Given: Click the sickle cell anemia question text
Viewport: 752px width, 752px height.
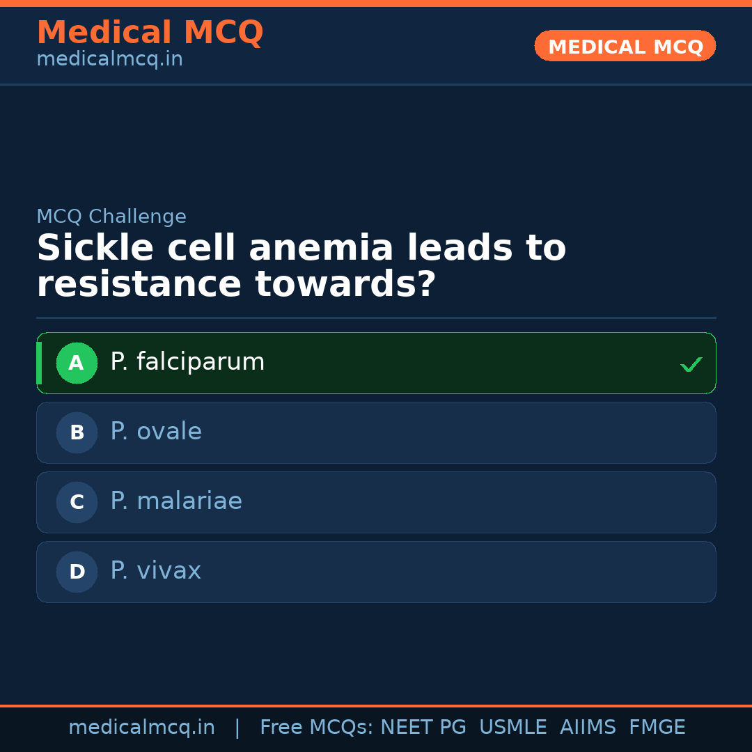Looking at the screenshot, I should 301,267.
